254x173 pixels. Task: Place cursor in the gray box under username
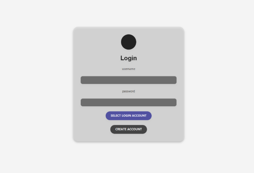[x=128, y=80]
